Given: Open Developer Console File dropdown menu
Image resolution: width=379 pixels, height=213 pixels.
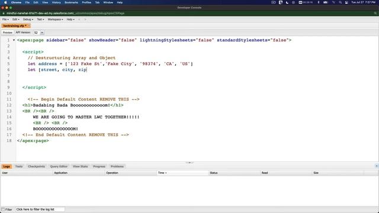Looking at the screenshot, I should coord(5,20).
